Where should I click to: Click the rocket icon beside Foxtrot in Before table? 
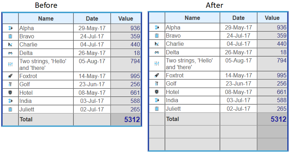[x=10, y=76]
